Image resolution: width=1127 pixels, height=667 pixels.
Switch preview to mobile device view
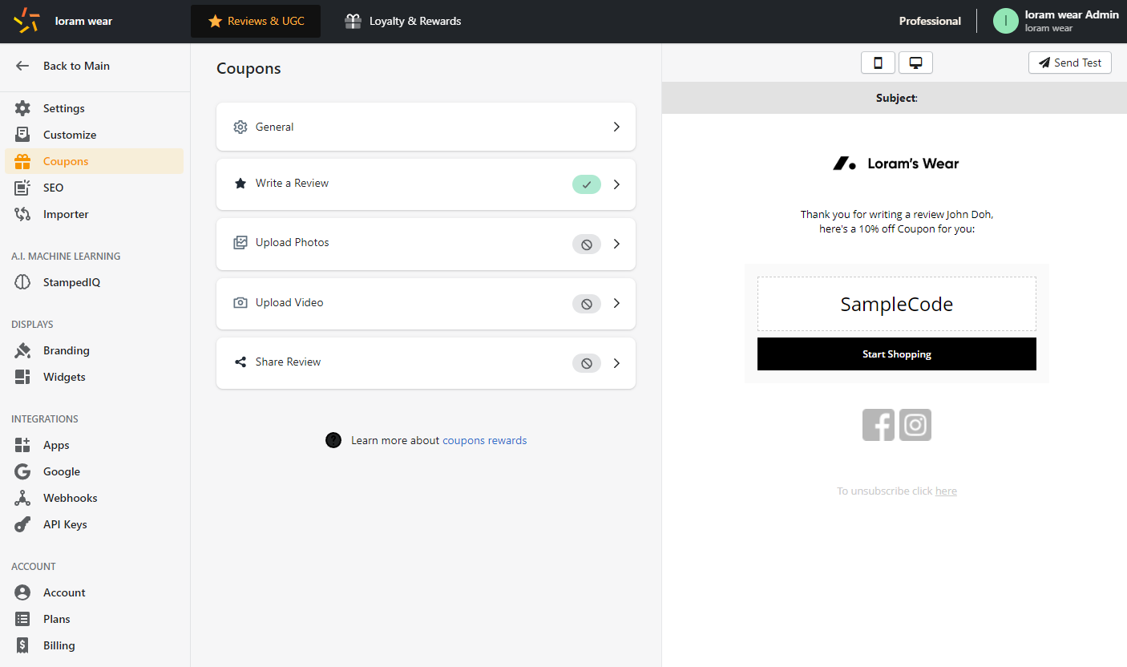click(x=878, y=63)
